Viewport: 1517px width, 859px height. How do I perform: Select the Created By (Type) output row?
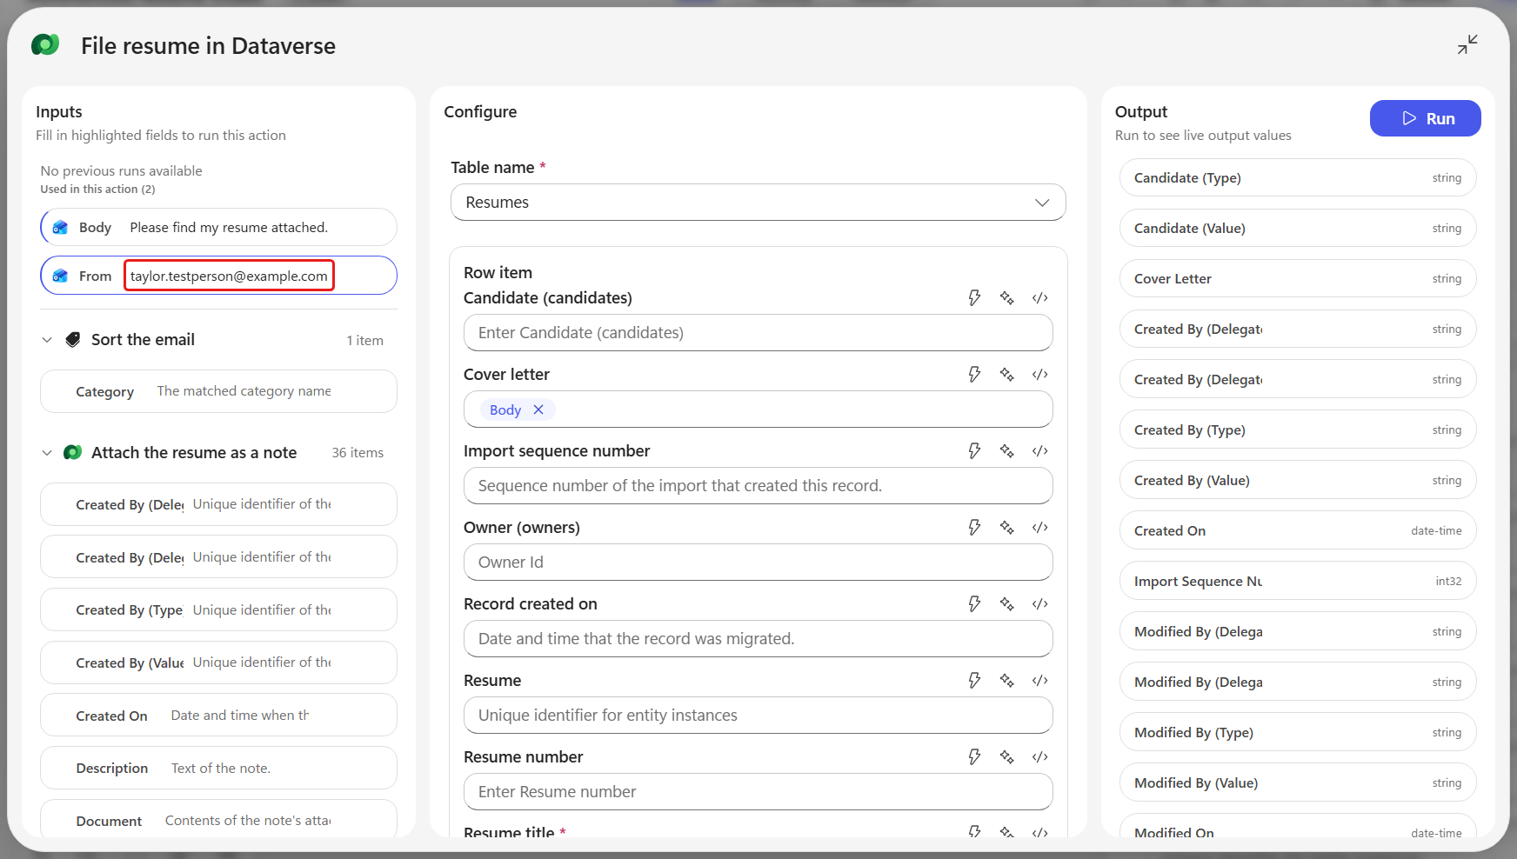coord(1298,429)
